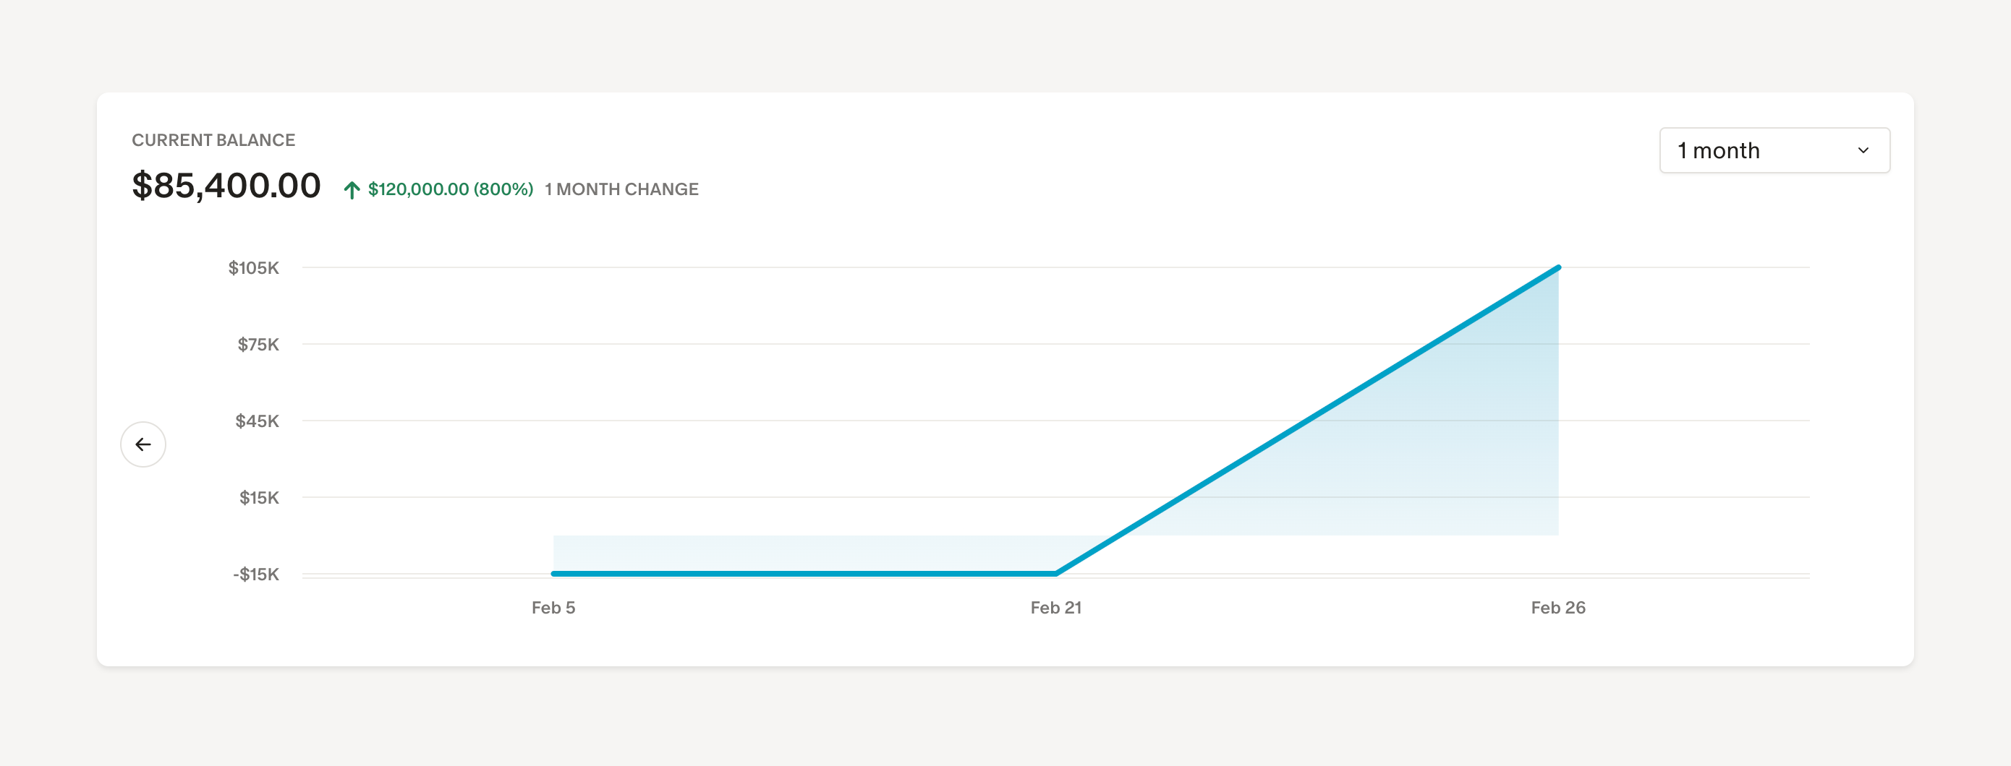
Task: Select the Feb 21 date label
Action: click(x=1055, y=608)
